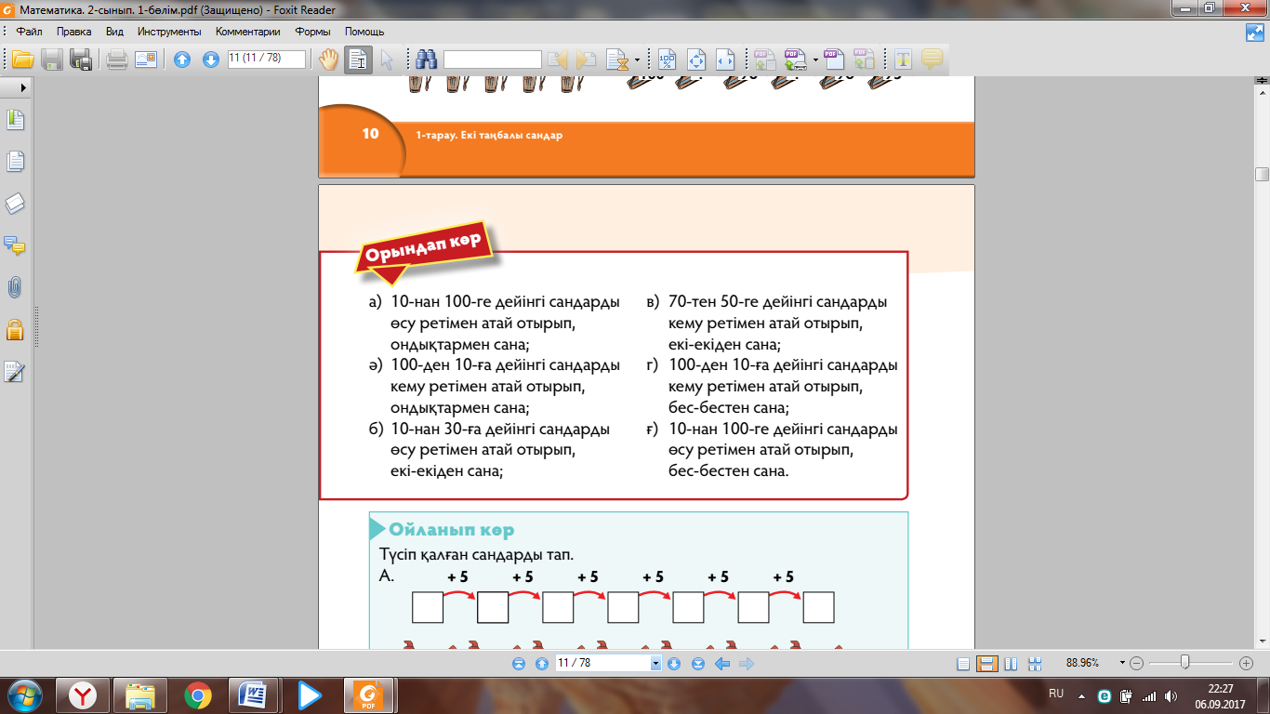This screenshot has height=714, width=1270.
Task: Open the Attachments paperclip panel
Action: (15, 287)
